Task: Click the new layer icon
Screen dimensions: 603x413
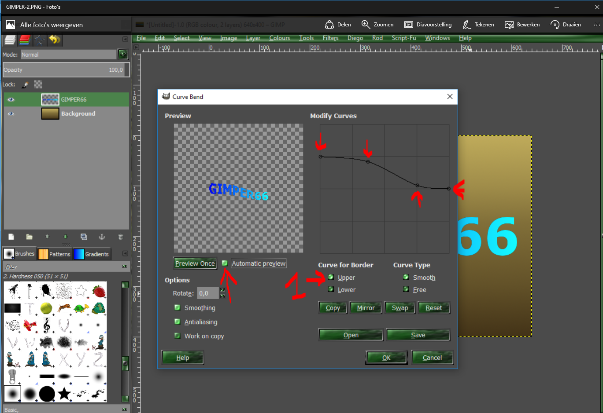Action: tap(11, 237)
